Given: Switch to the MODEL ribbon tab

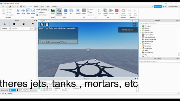Looking at the screenshot, I should 36,6.
